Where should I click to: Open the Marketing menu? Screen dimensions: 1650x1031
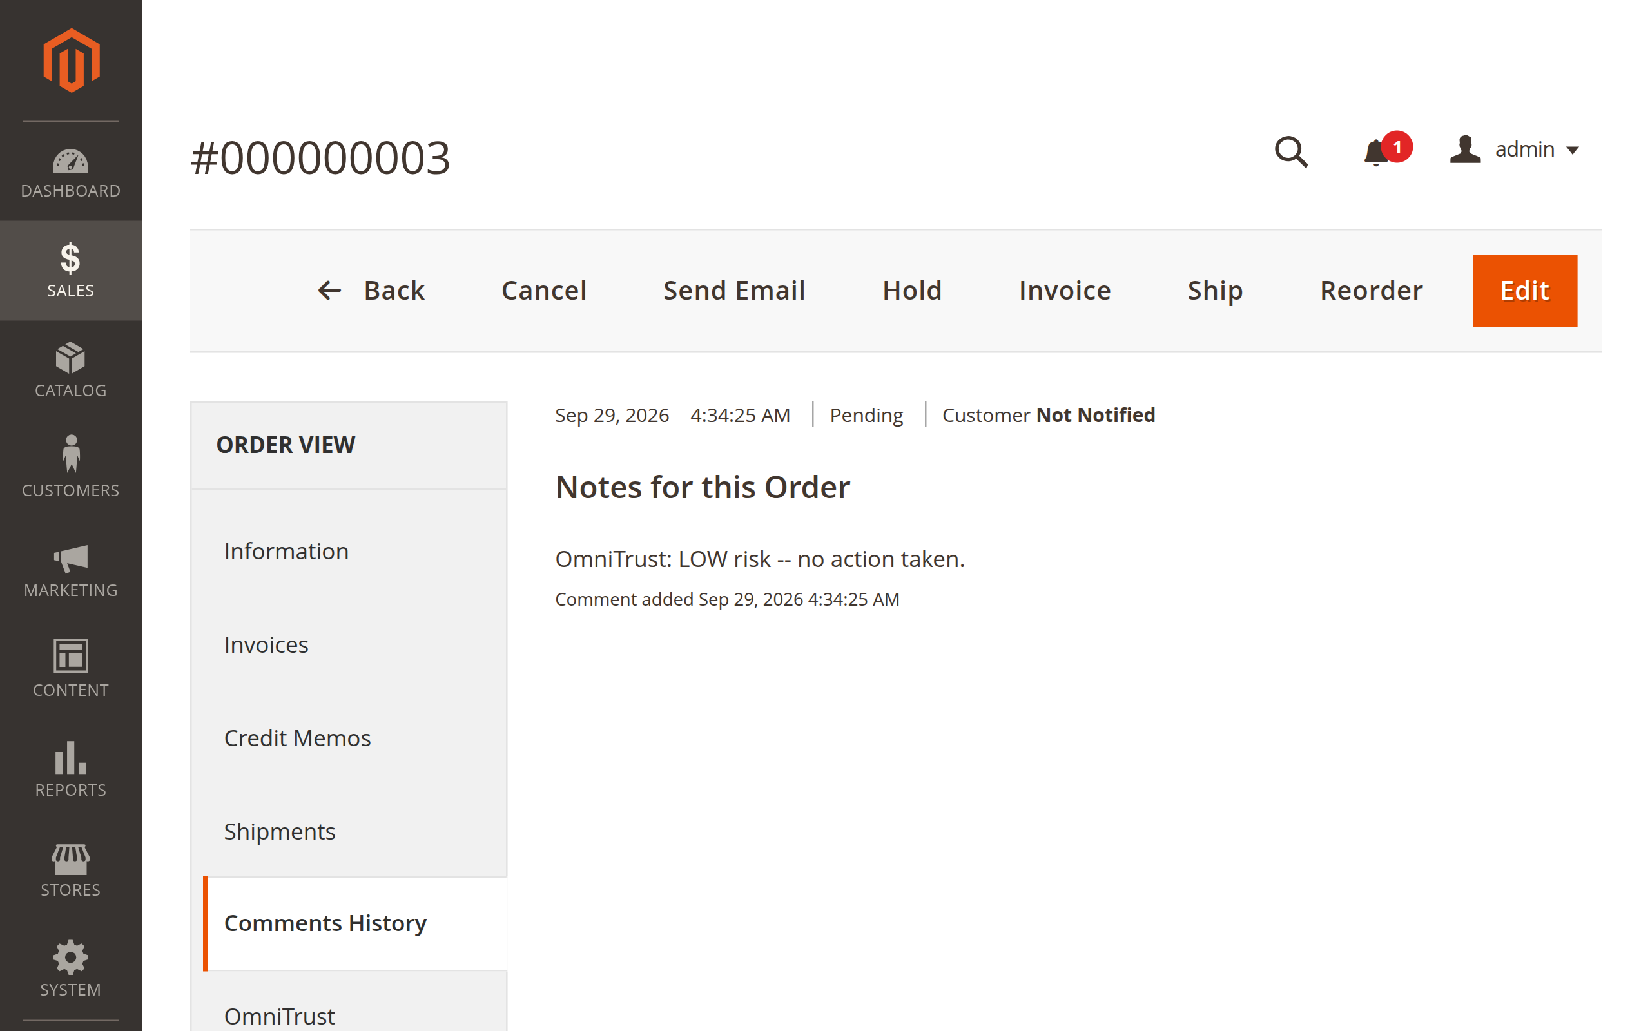point(71,570)
